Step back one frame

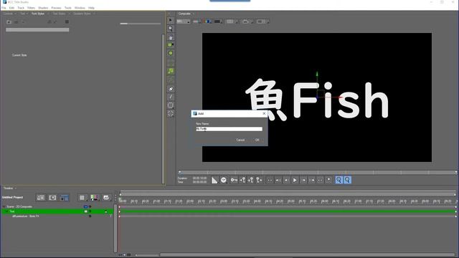286,180
